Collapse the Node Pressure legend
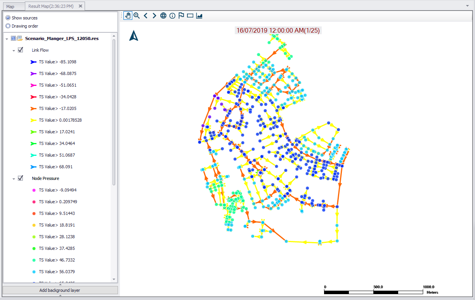The width and height of the screenshot is (475, 300). click(x=14, y=179)
